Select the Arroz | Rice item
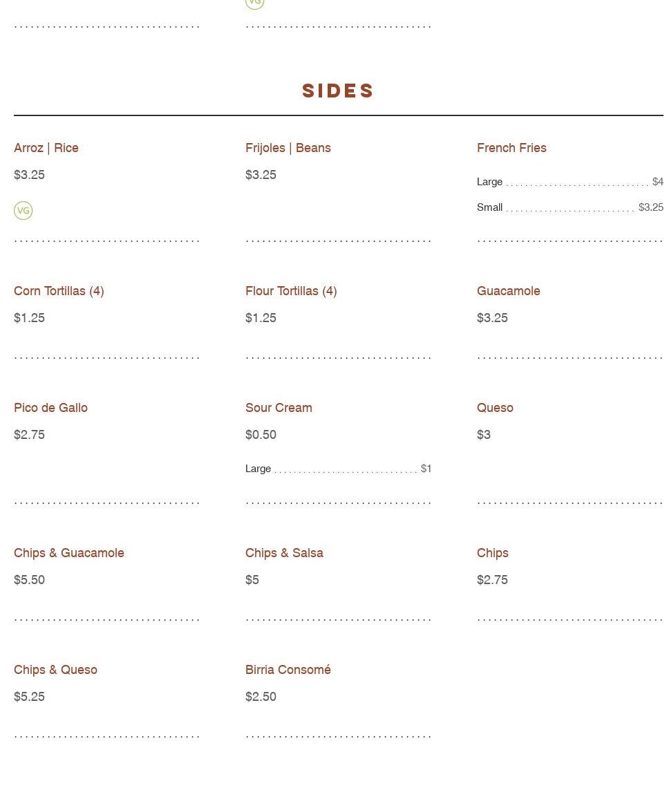Image resolution: width=667 pixels, height=788 pixels. (46, 148)
